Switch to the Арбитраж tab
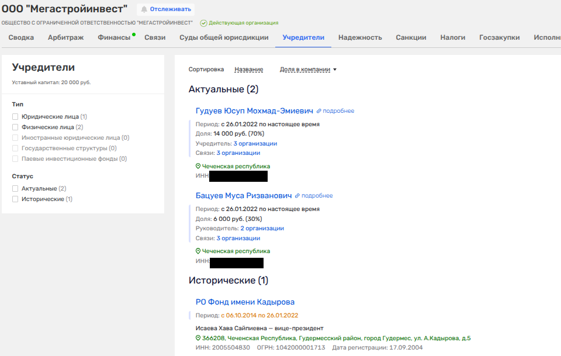This screenshot has height=356, width=561. [65, 37]
